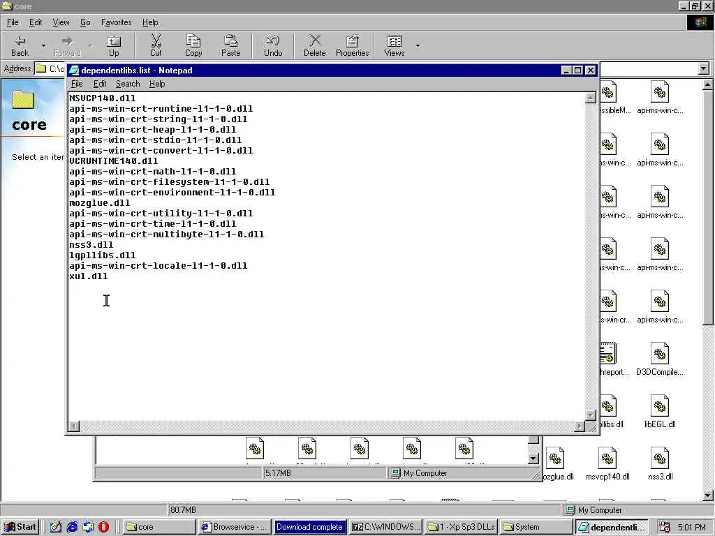Select the libEGL.dll file icon
The image size is (715, 536).
(x=659, y=412)
